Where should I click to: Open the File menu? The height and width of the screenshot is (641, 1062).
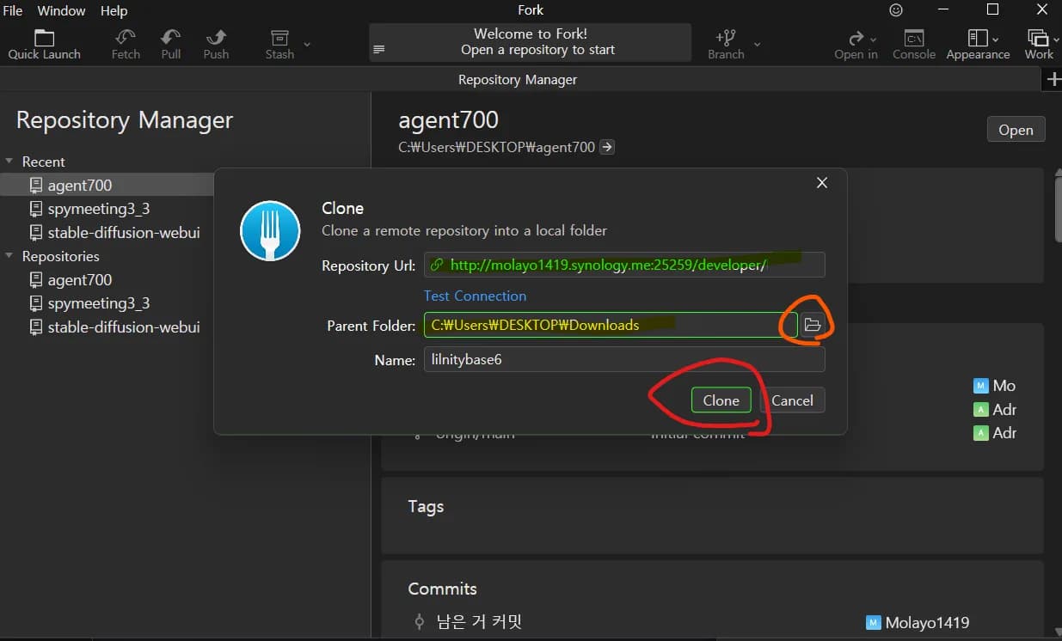pyautogui.click(x=13, y=10)
